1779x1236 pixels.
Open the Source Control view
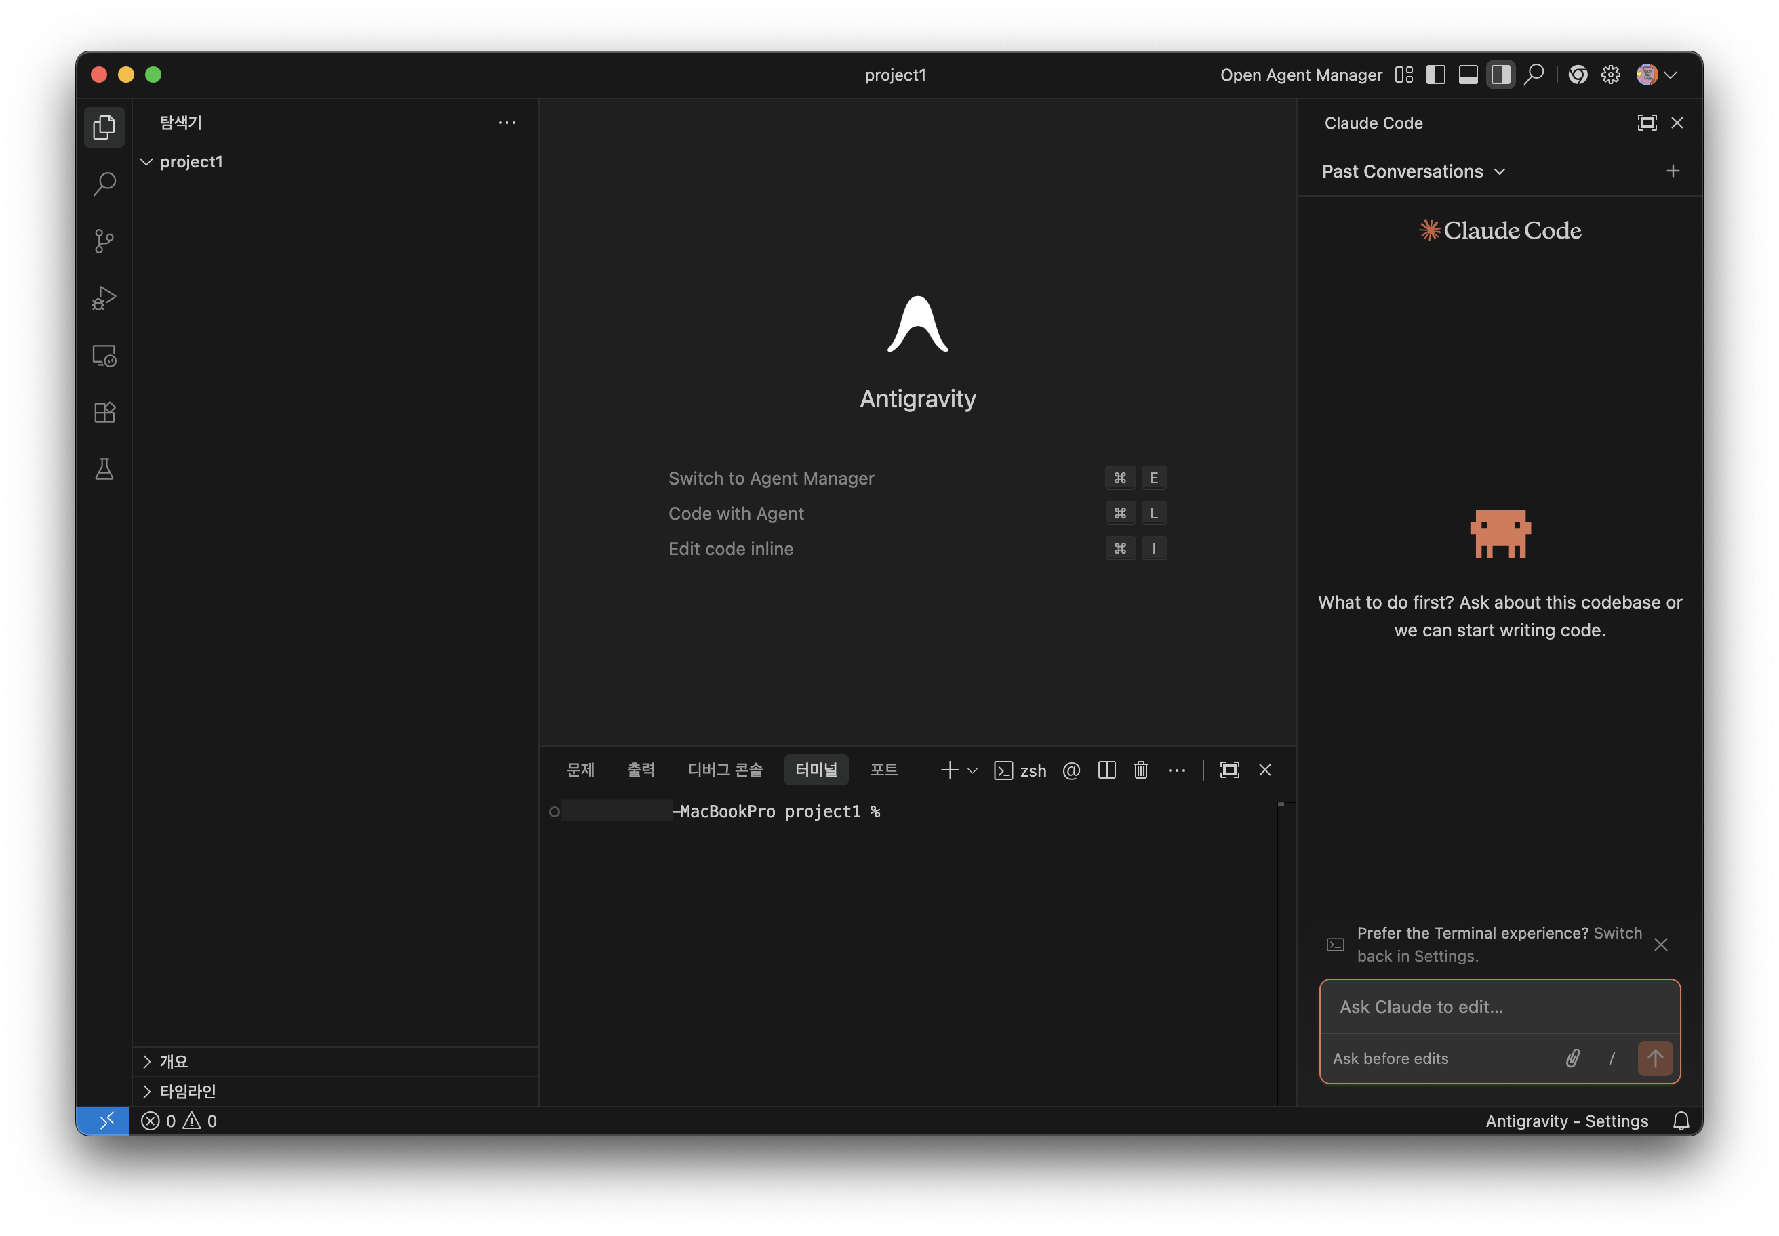click(x=104, y=241)
